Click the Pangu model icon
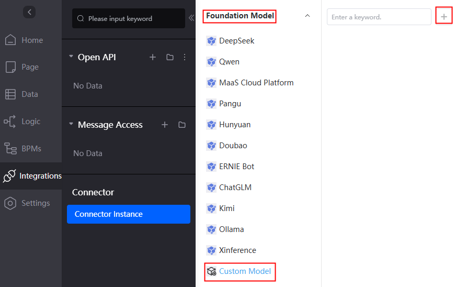 [x=211, y=104]
